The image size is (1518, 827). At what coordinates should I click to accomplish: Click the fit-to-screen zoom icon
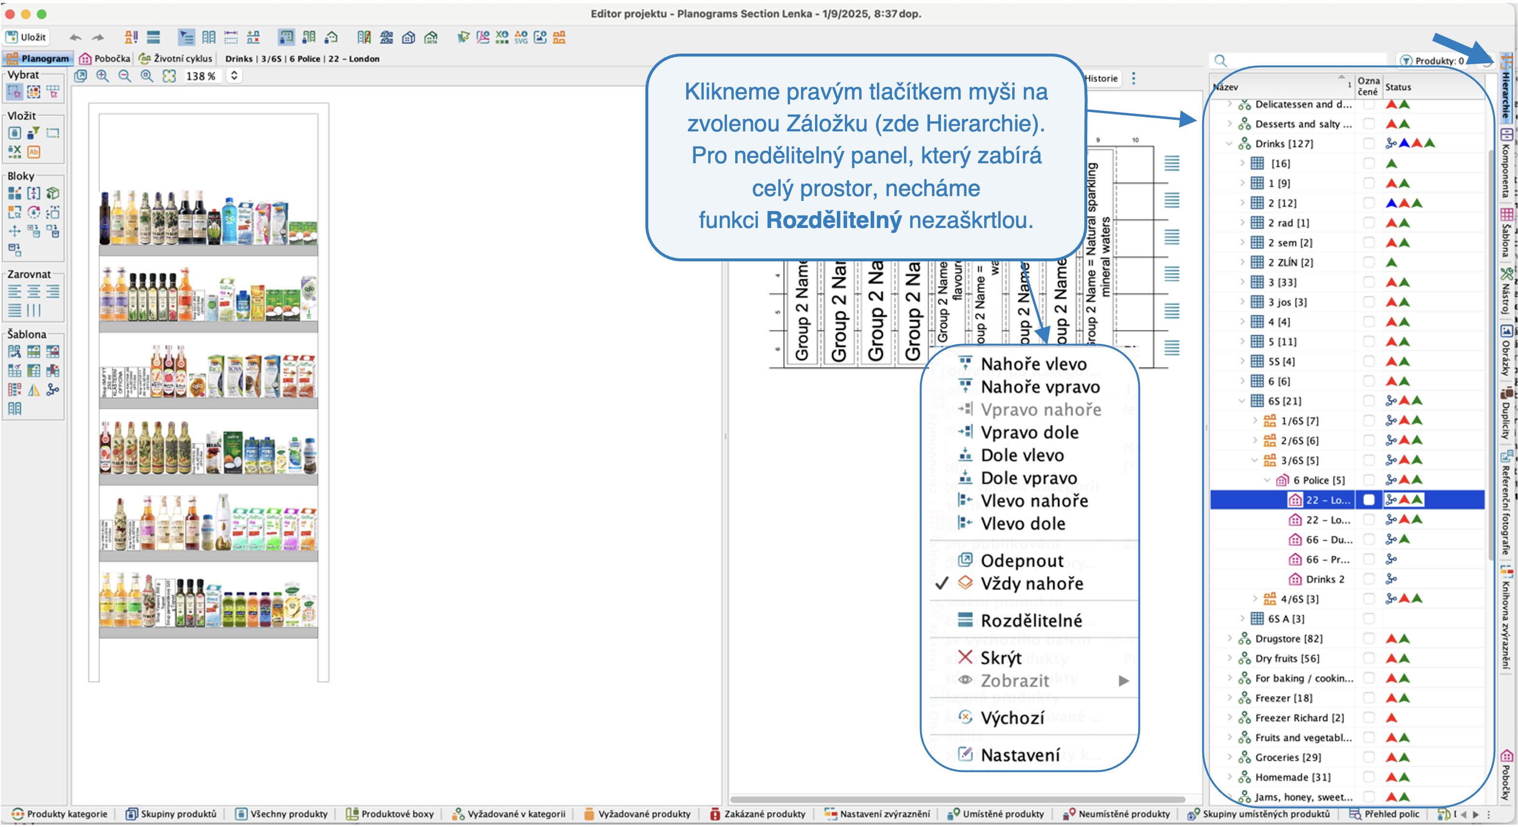point(169,76)
